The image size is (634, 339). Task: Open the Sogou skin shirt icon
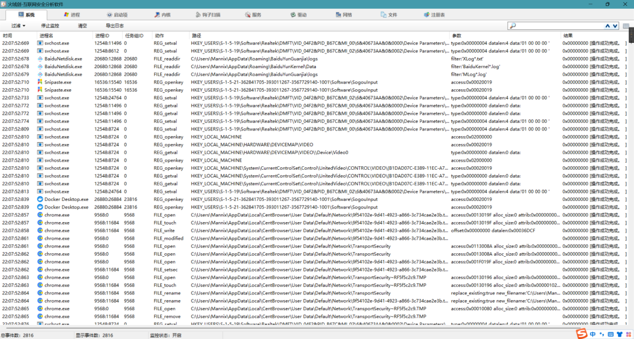point(619,334)
